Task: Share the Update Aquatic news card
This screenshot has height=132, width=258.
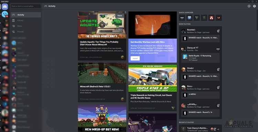Action: 120,15
